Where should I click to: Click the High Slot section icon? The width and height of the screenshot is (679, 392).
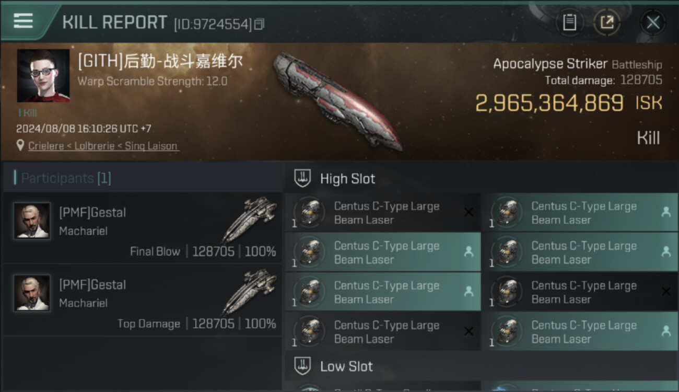pos(302,178)
